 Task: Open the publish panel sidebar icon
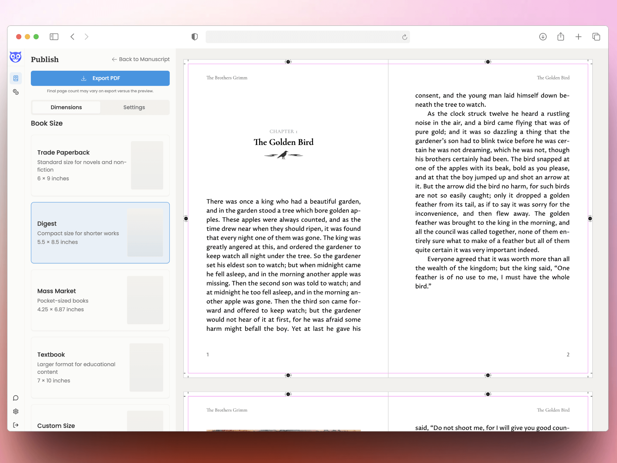16,78
